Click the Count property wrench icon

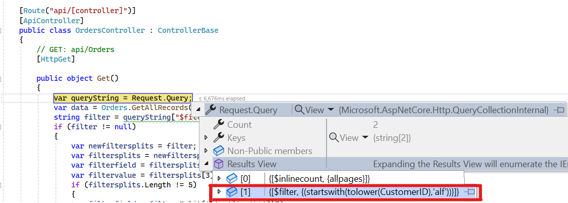click(x=219, y=125)
